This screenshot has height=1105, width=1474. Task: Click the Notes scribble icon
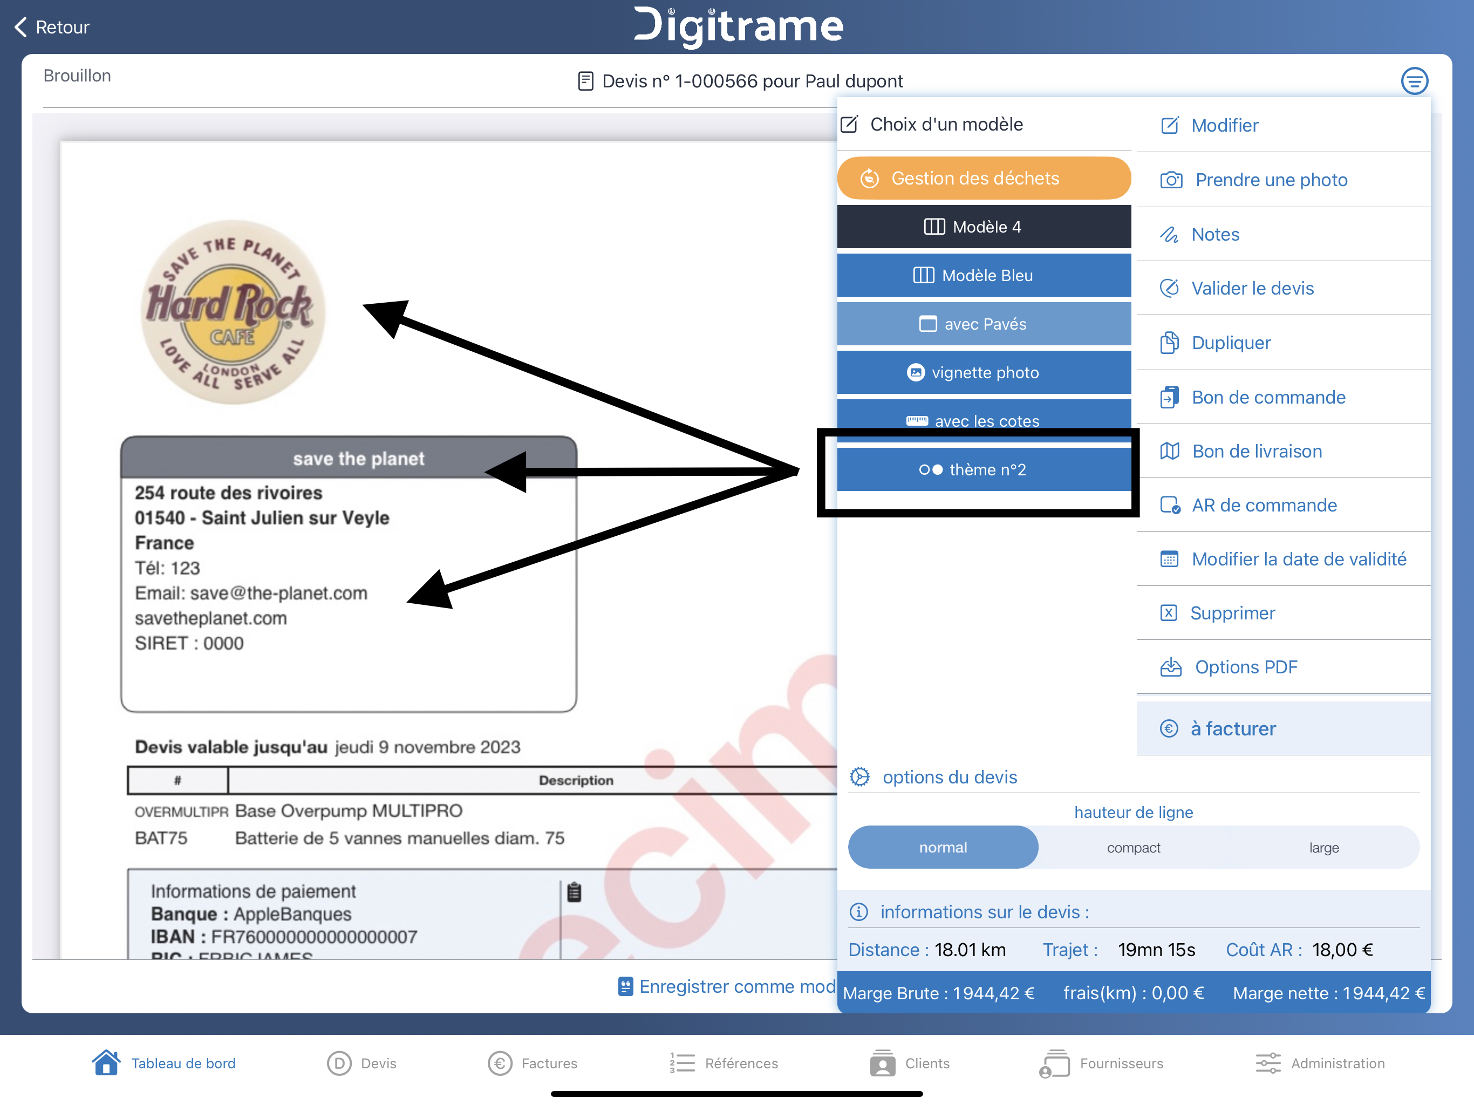[x=1169, y=235]
